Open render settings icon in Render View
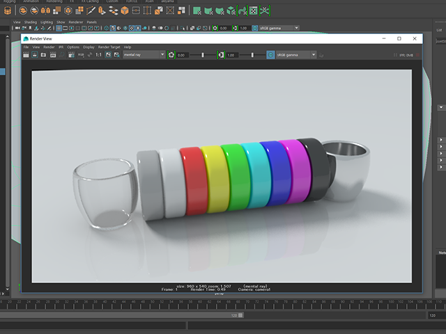Screen dimensions: 446x334 click(x=71, y=55)
